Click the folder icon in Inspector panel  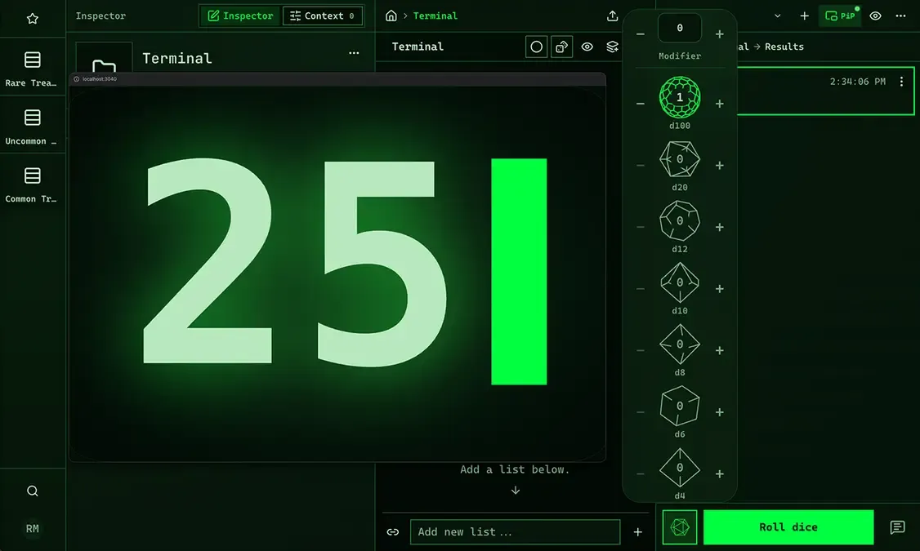(x=104, y=65)
